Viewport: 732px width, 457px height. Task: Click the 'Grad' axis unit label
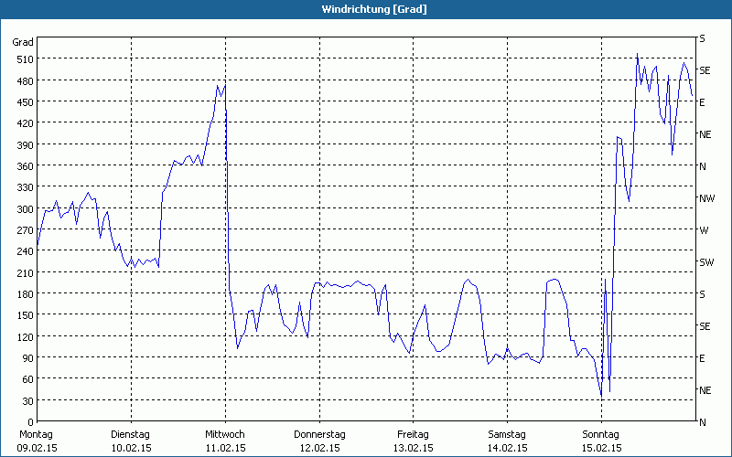23,42
